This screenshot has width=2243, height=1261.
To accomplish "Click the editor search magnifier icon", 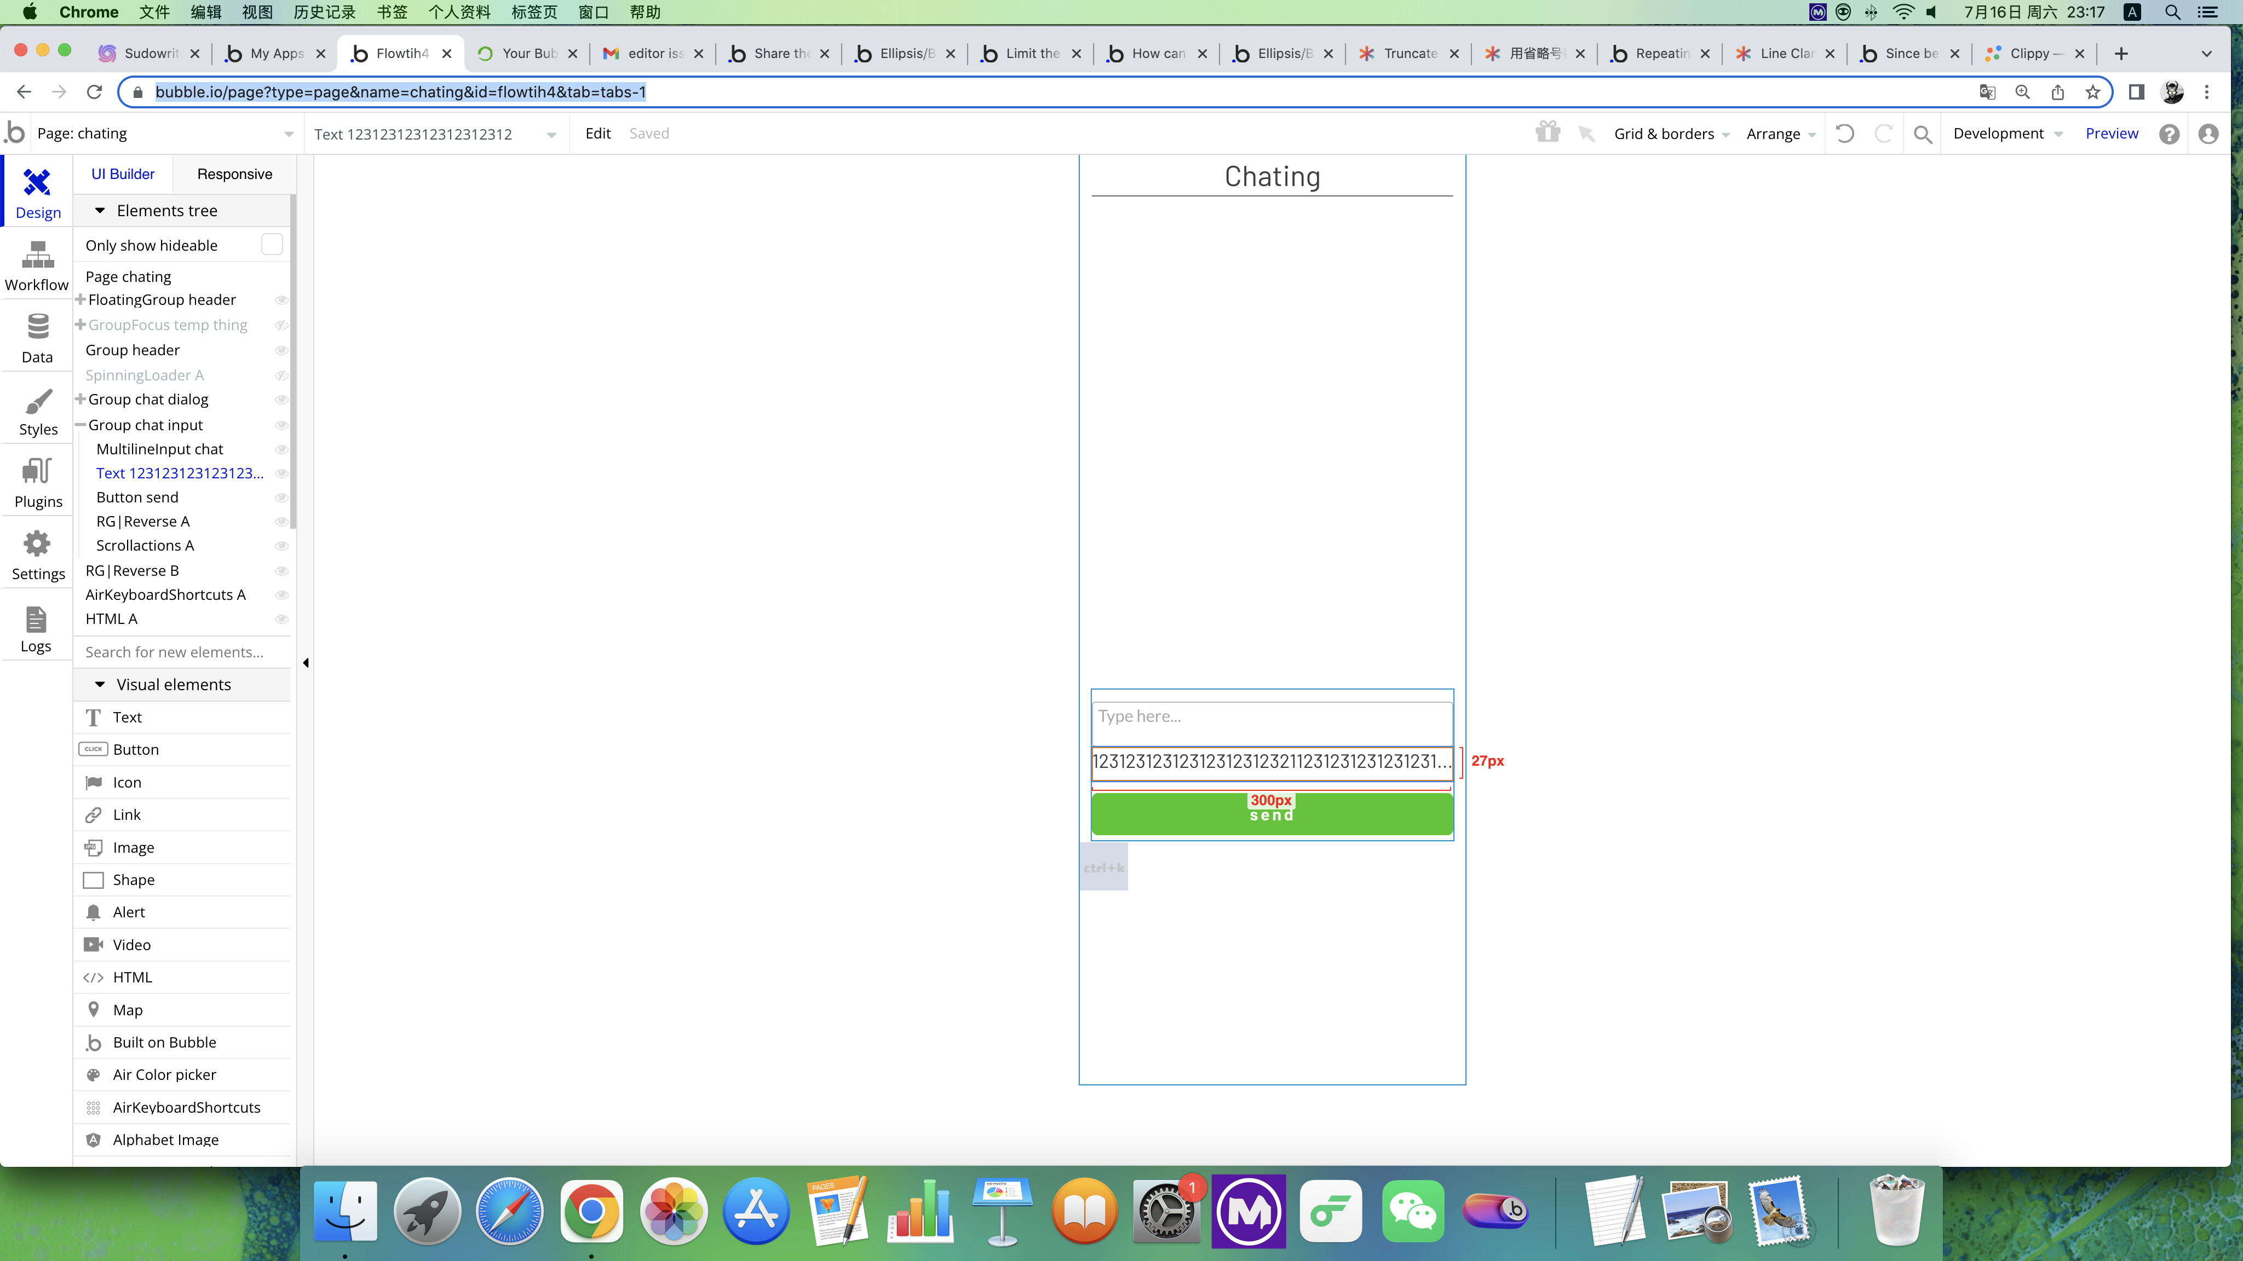I will pos(1923,134).
